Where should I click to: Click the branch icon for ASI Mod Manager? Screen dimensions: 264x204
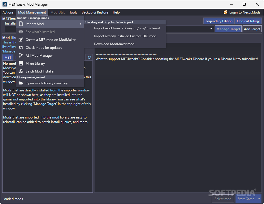coord(21,55)
